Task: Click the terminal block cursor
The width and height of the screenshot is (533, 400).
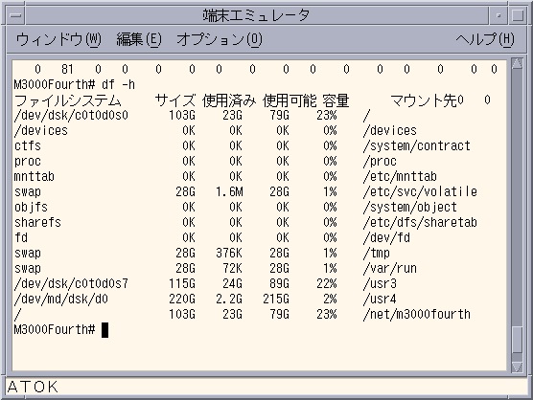Action: tap(105, 330)
